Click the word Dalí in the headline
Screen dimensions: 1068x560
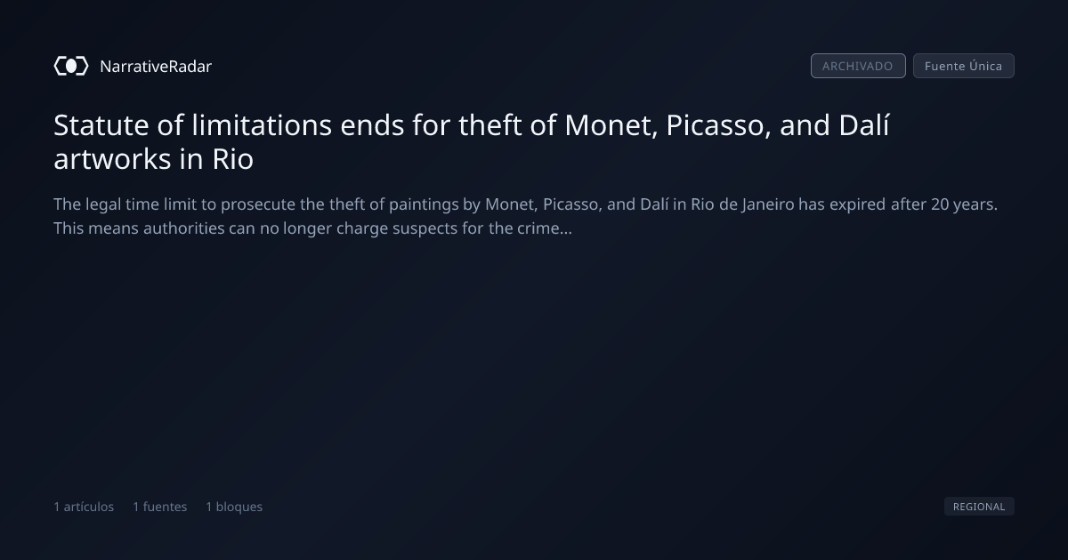tap(864, 125)
